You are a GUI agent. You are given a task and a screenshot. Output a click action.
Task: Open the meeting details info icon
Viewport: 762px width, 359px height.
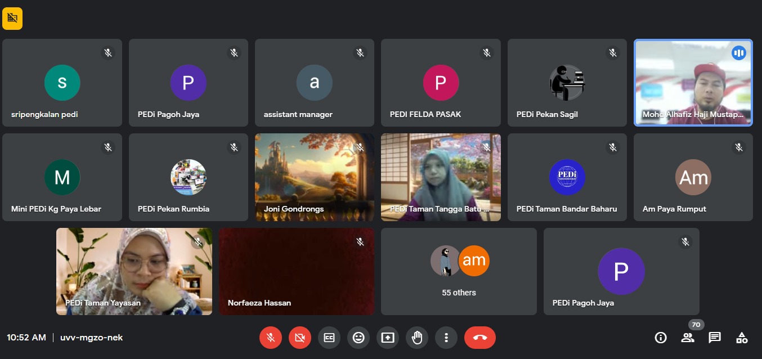pos(661,338)
